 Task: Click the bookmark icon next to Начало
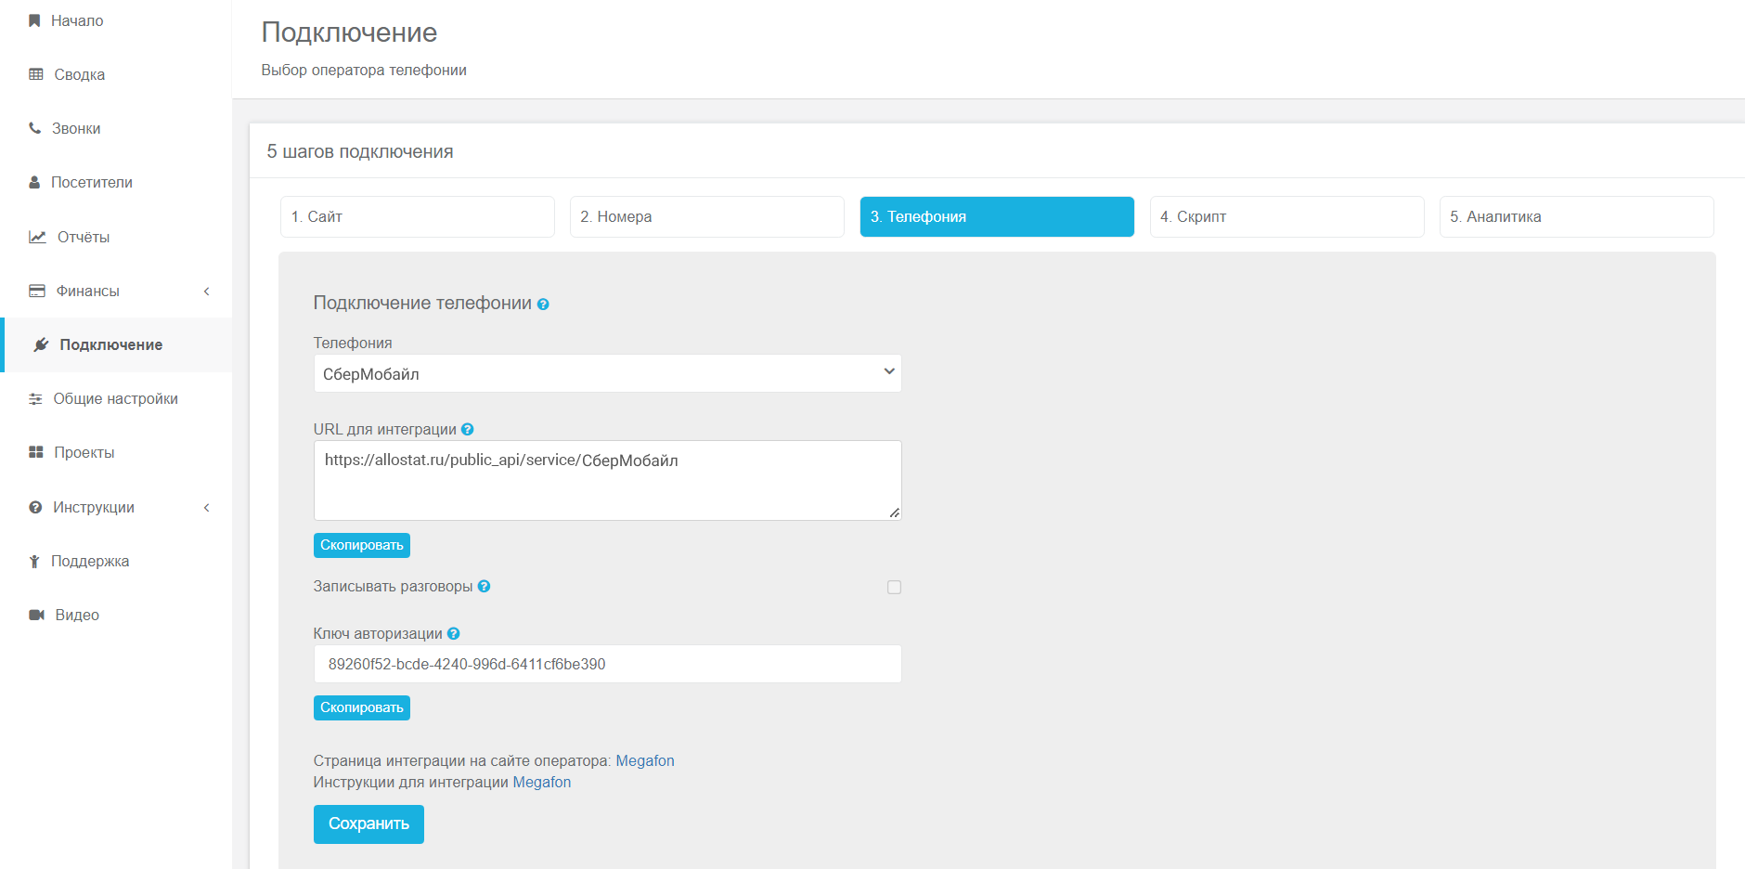(x=34, y=20)
